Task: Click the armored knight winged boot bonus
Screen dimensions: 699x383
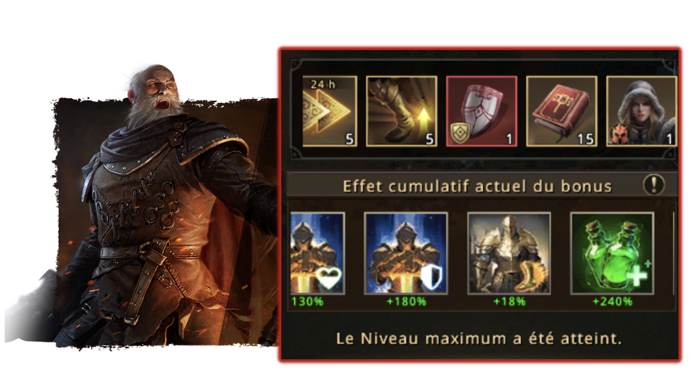Action: 509,253
